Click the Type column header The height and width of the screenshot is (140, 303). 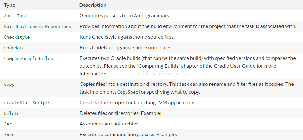coord(9,5)
